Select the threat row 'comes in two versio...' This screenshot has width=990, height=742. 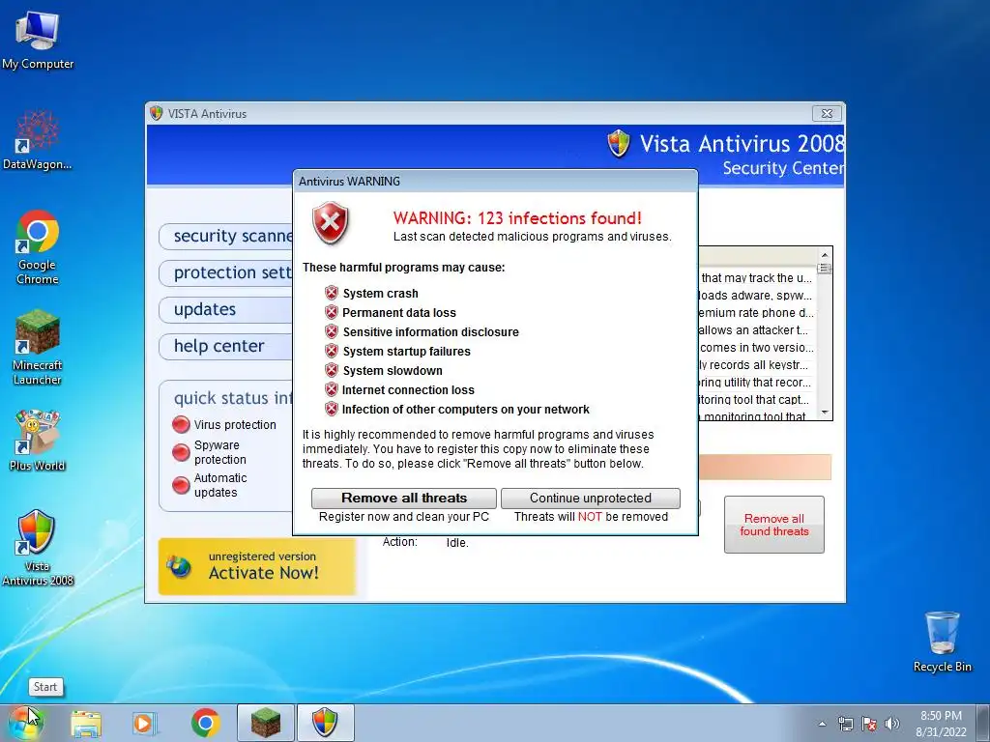[758, 348]
